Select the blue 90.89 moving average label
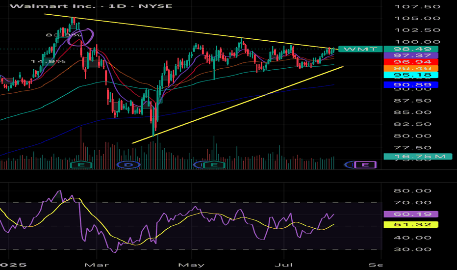Viewport: 457px width, 270px height. point(411,85)
